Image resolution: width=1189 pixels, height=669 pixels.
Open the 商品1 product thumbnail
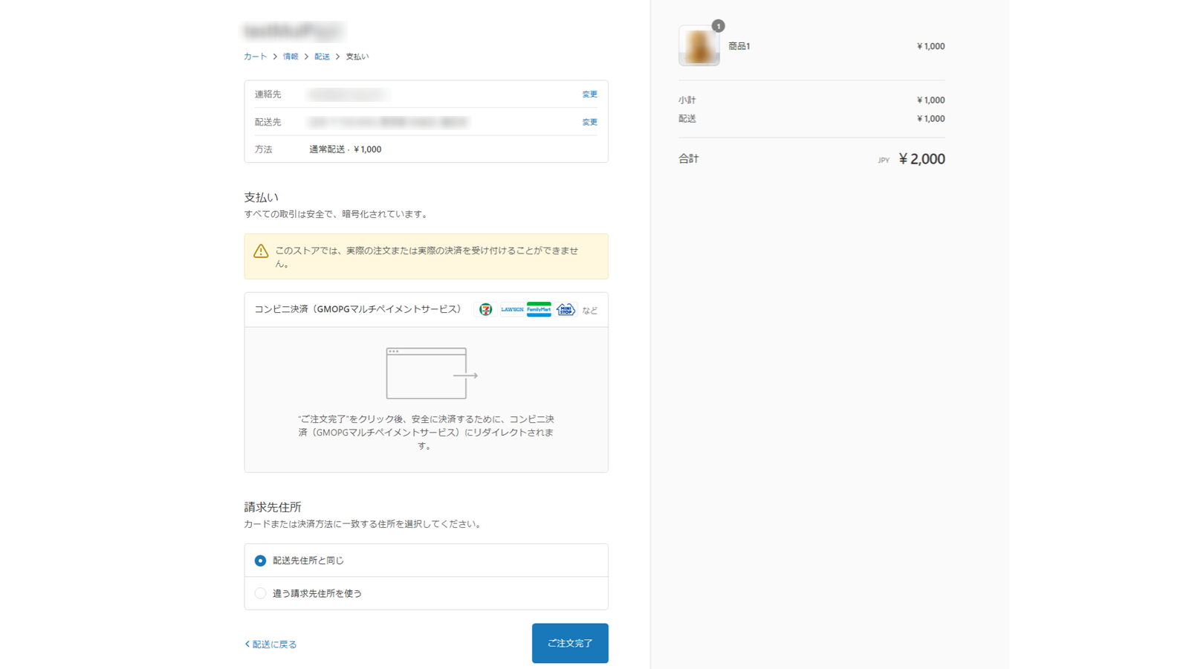(699, 46)
